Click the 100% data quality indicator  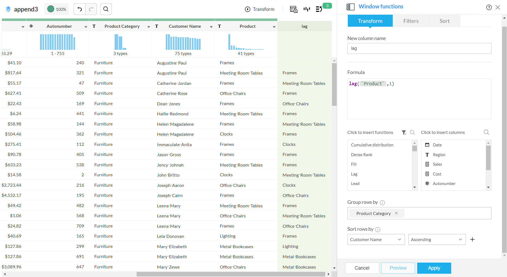tap(57, 9)
